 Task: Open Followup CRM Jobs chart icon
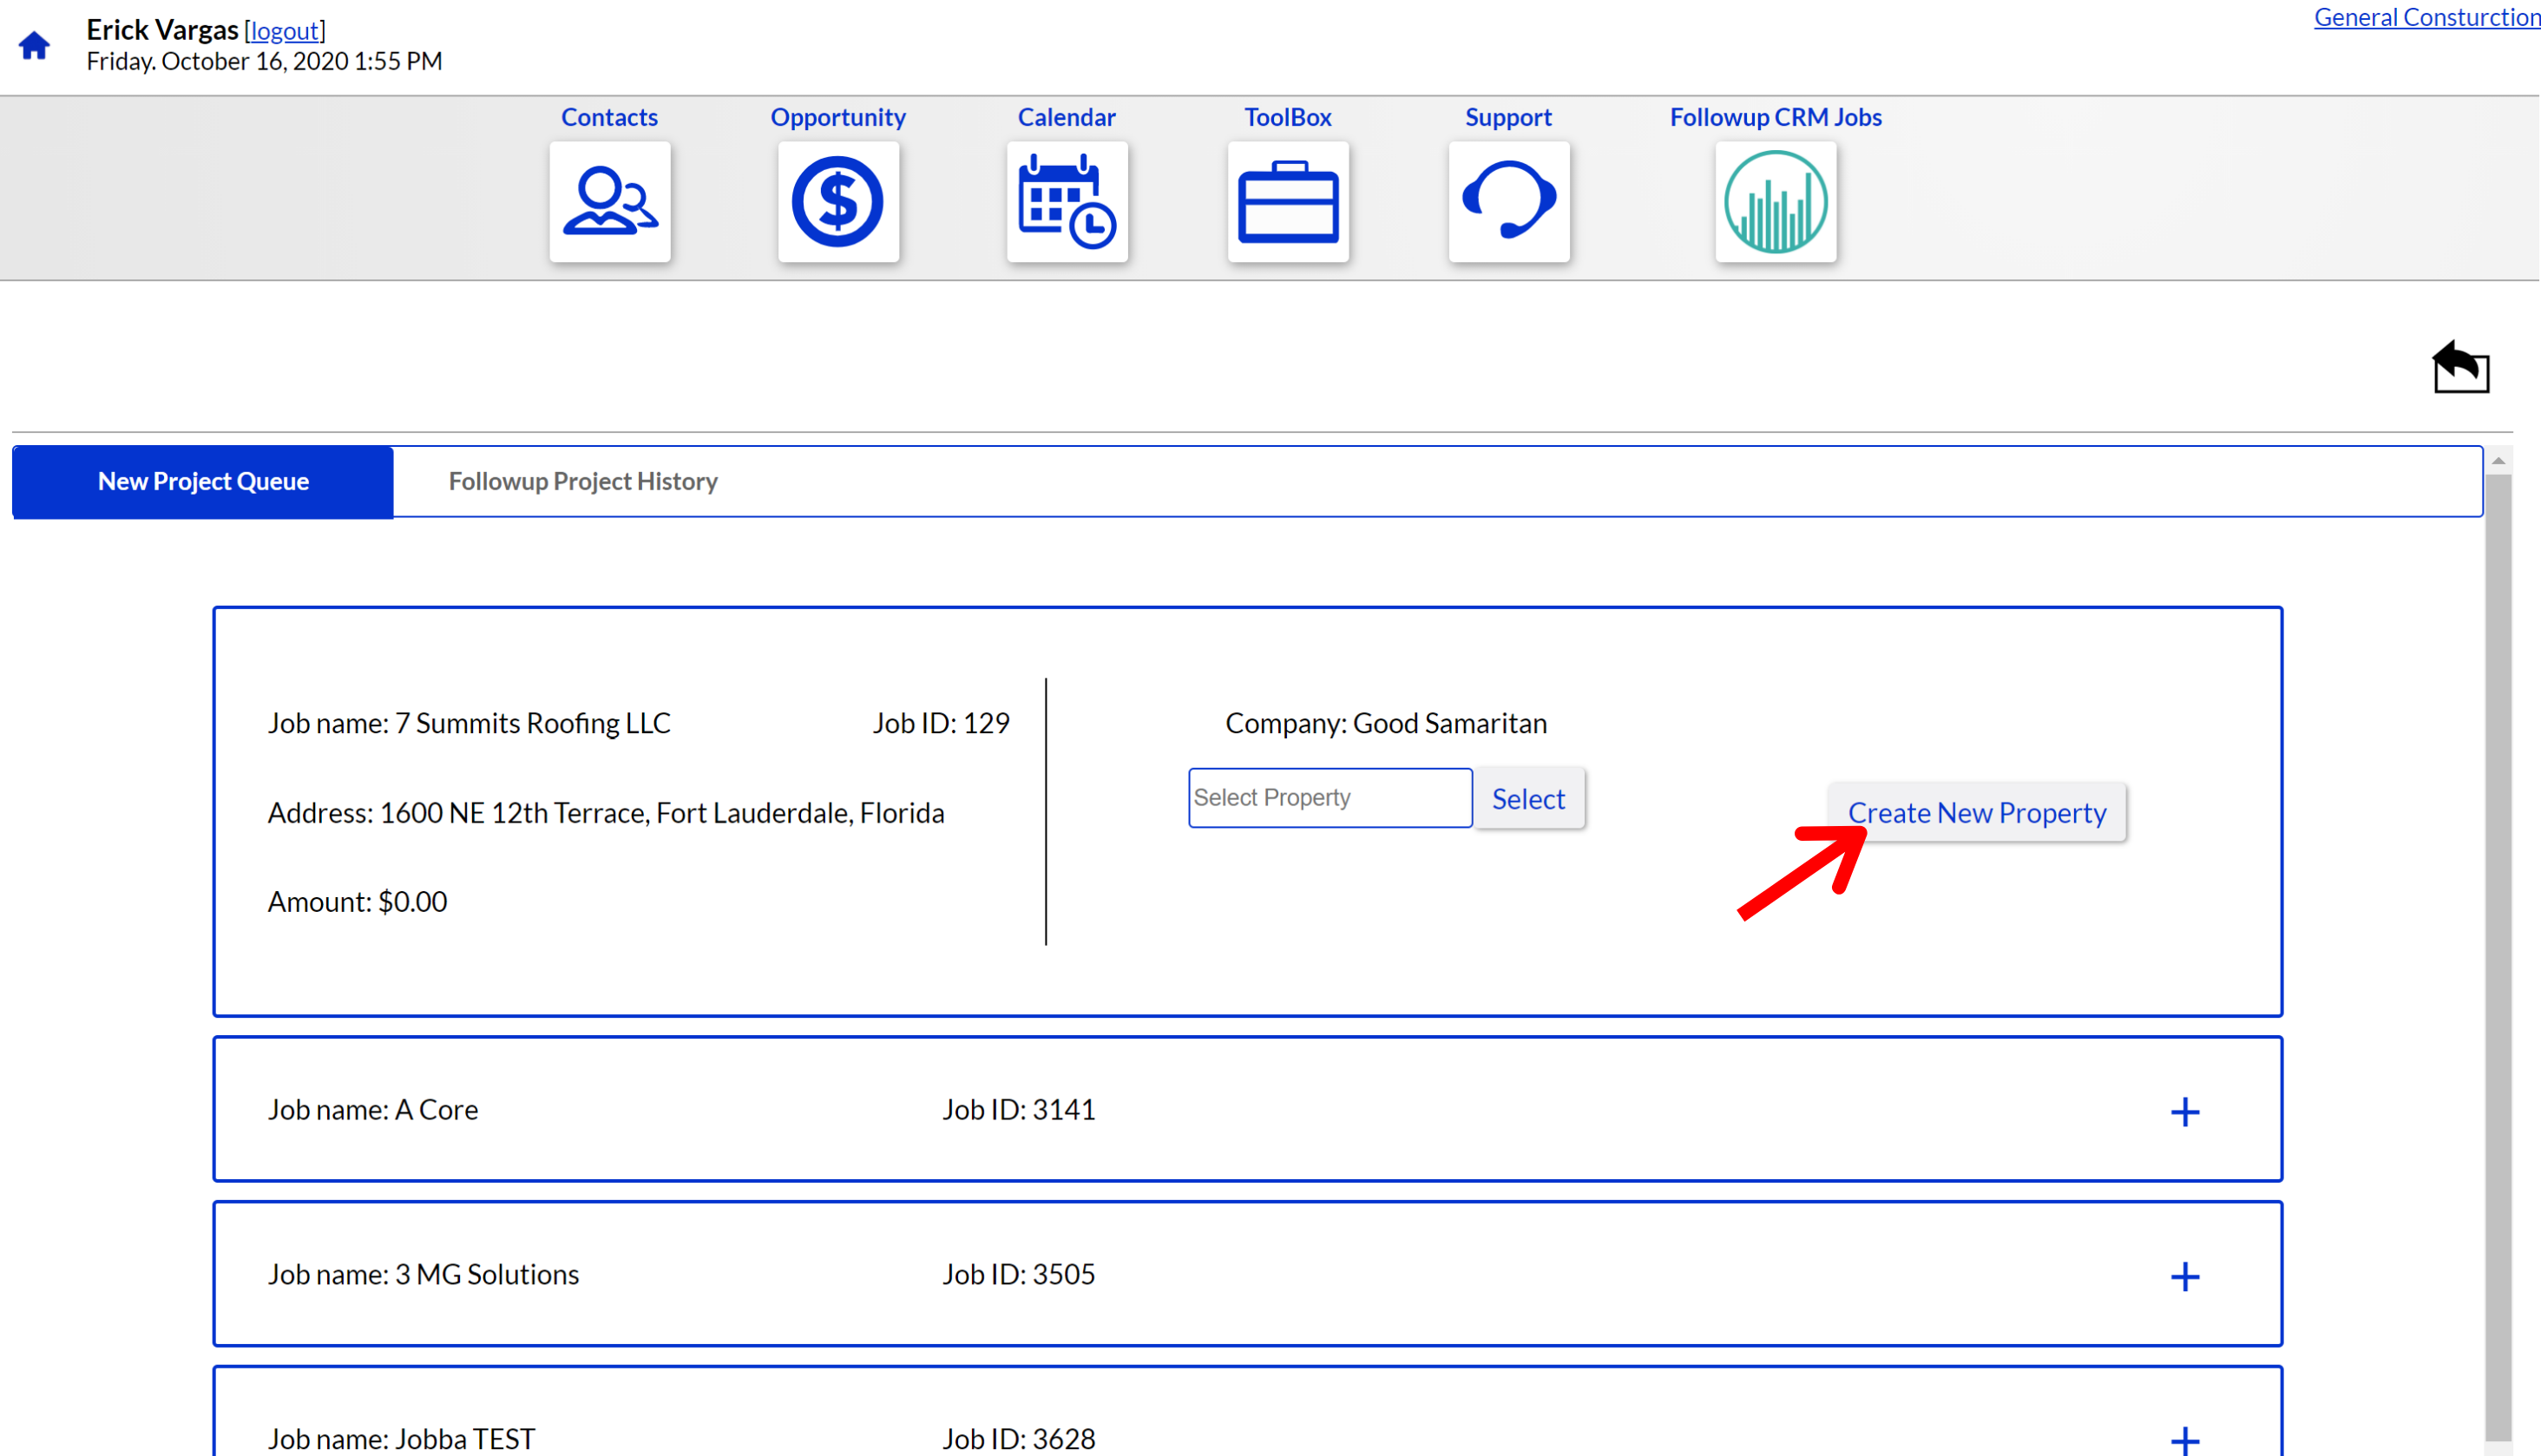click(x=1775, y=201)
